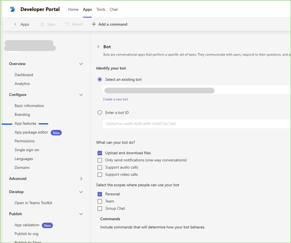Click the Configure section heading

18,95
